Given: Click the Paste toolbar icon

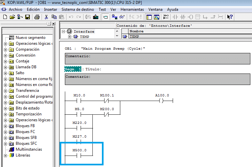Looking at the screenshot, I should coord(62,17).
